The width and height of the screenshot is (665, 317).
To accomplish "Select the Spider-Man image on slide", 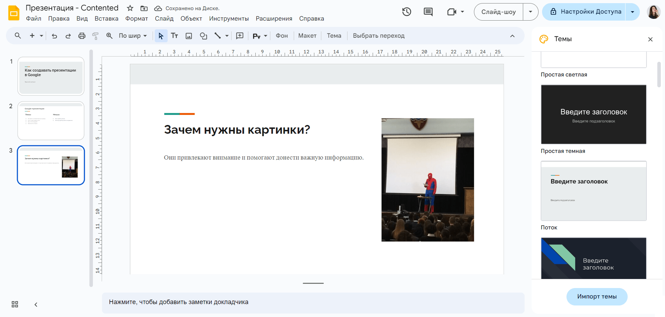I will [427, 180].
